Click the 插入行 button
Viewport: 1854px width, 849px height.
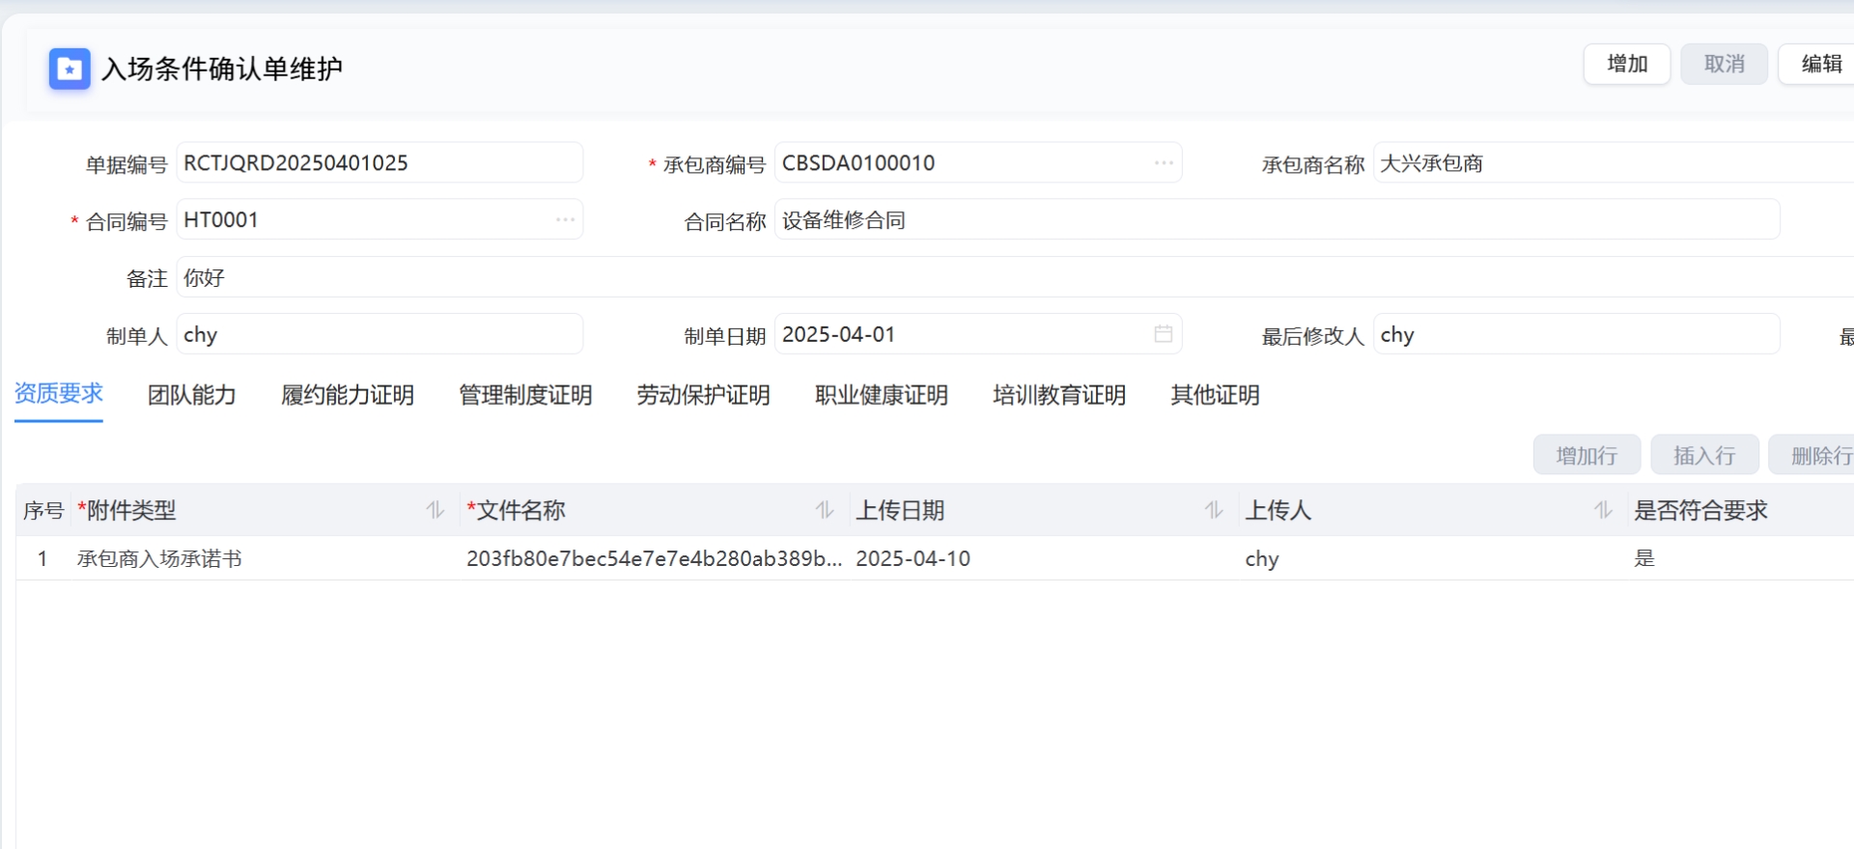point(1704,455)
